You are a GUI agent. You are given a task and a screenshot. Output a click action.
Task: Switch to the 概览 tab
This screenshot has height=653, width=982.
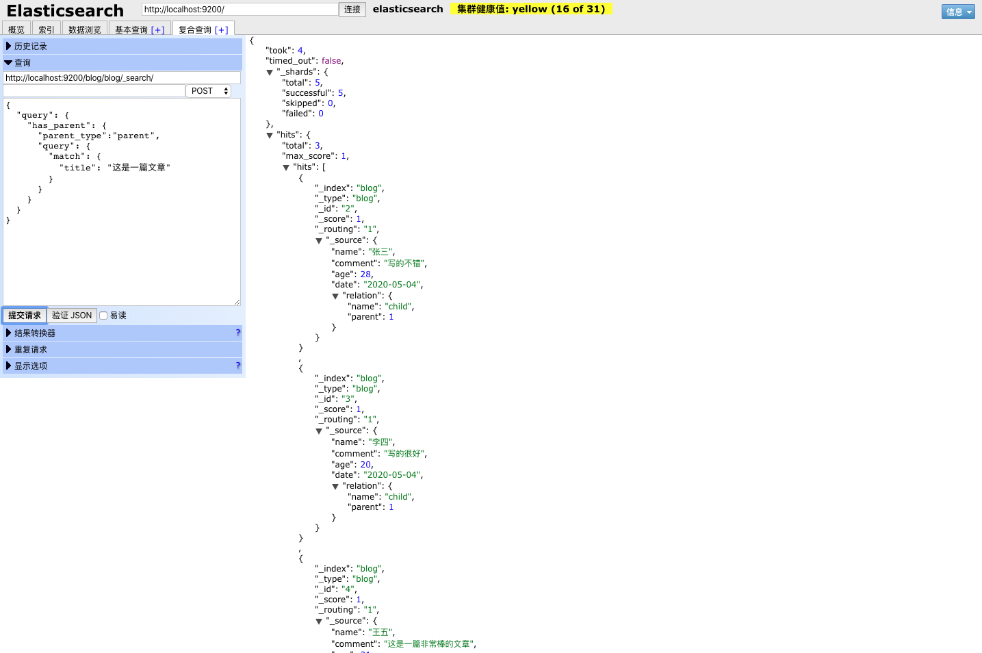coord(16,30)
